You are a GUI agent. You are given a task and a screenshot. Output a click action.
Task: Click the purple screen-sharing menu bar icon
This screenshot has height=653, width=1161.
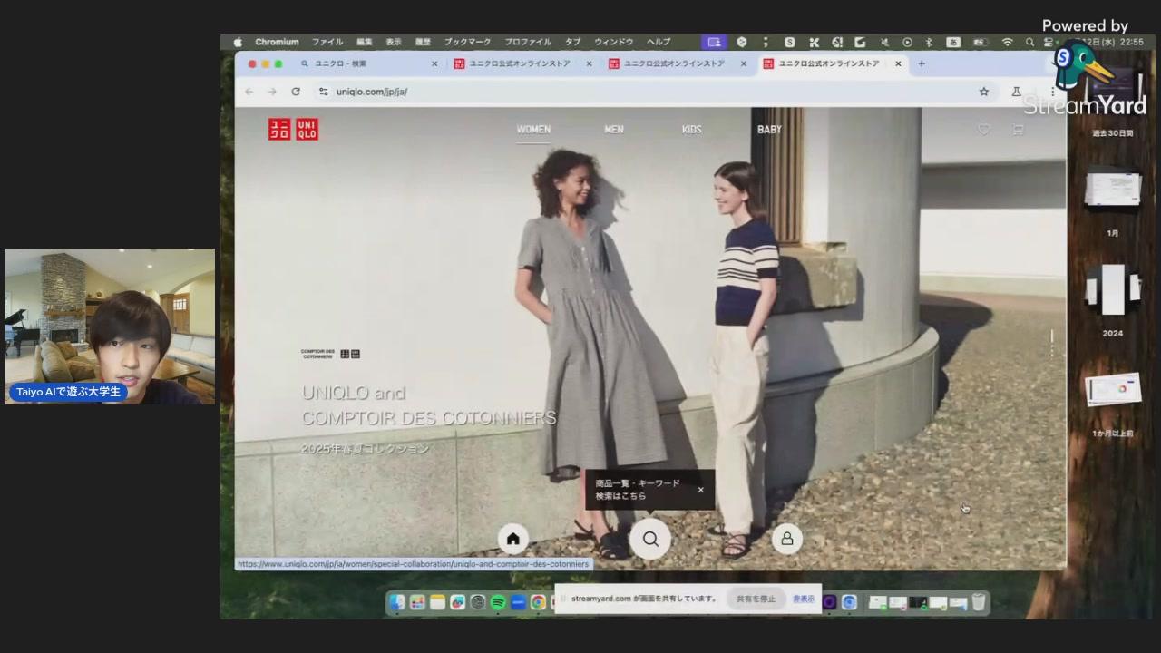(x=715, y=42)
